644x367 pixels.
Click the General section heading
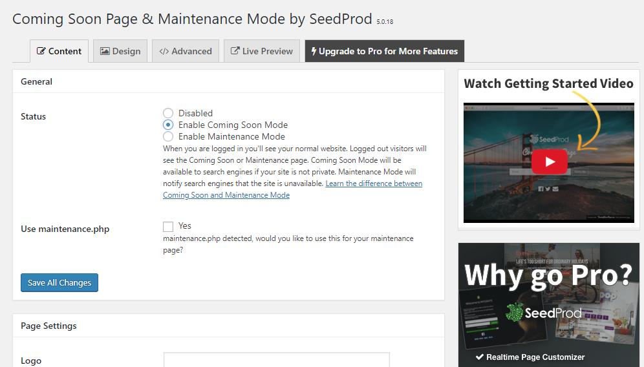click(x=37, y=81)
